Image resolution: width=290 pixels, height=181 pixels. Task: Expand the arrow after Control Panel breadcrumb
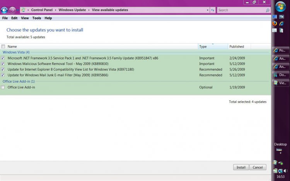point(55,10)
